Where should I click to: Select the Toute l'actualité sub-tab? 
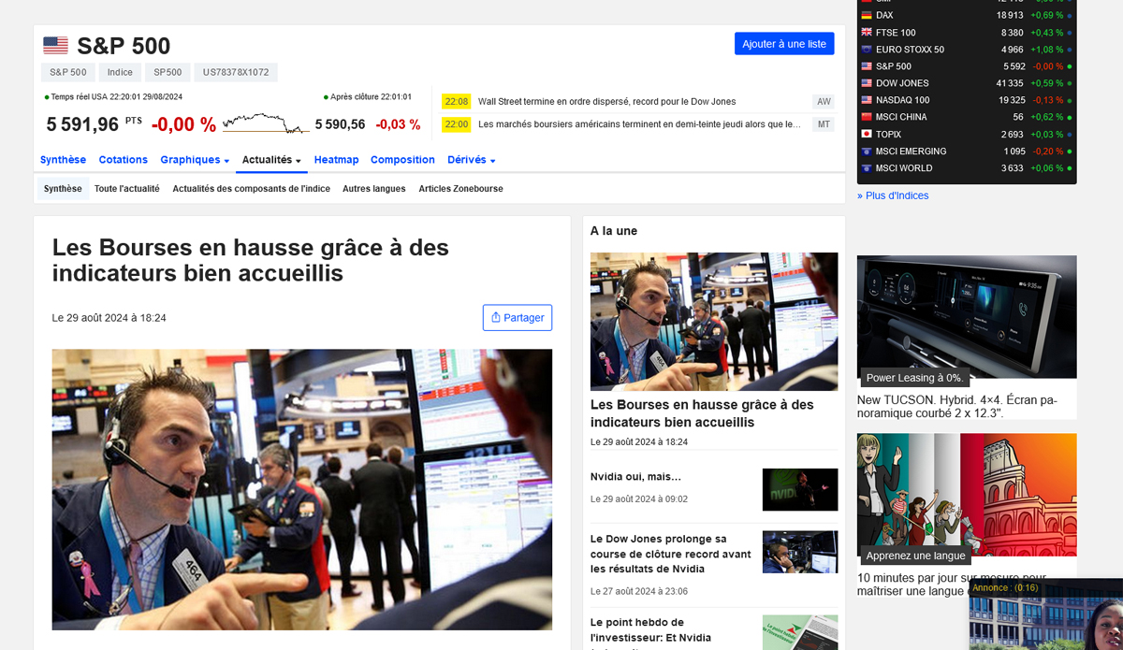(x=126, y=189)
